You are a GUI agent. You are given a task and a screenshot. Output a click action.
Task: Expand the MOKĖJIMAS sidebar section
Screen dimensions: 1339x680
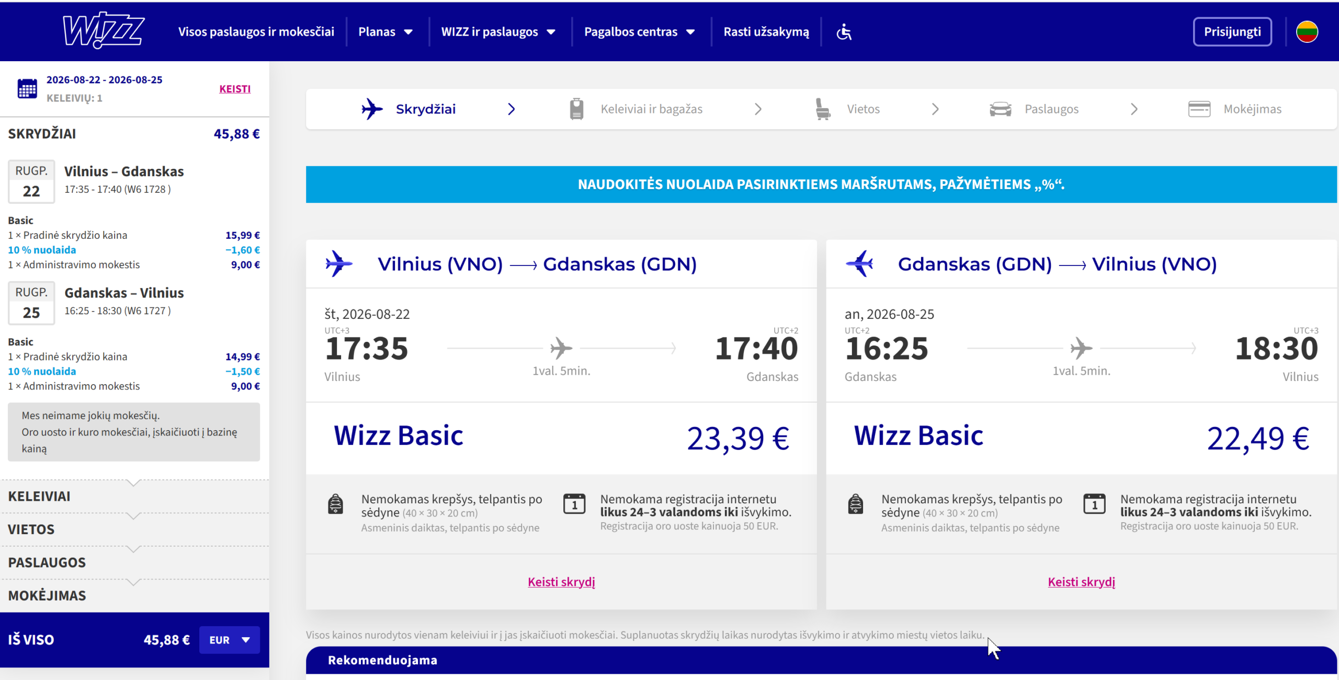coord(134,595)
